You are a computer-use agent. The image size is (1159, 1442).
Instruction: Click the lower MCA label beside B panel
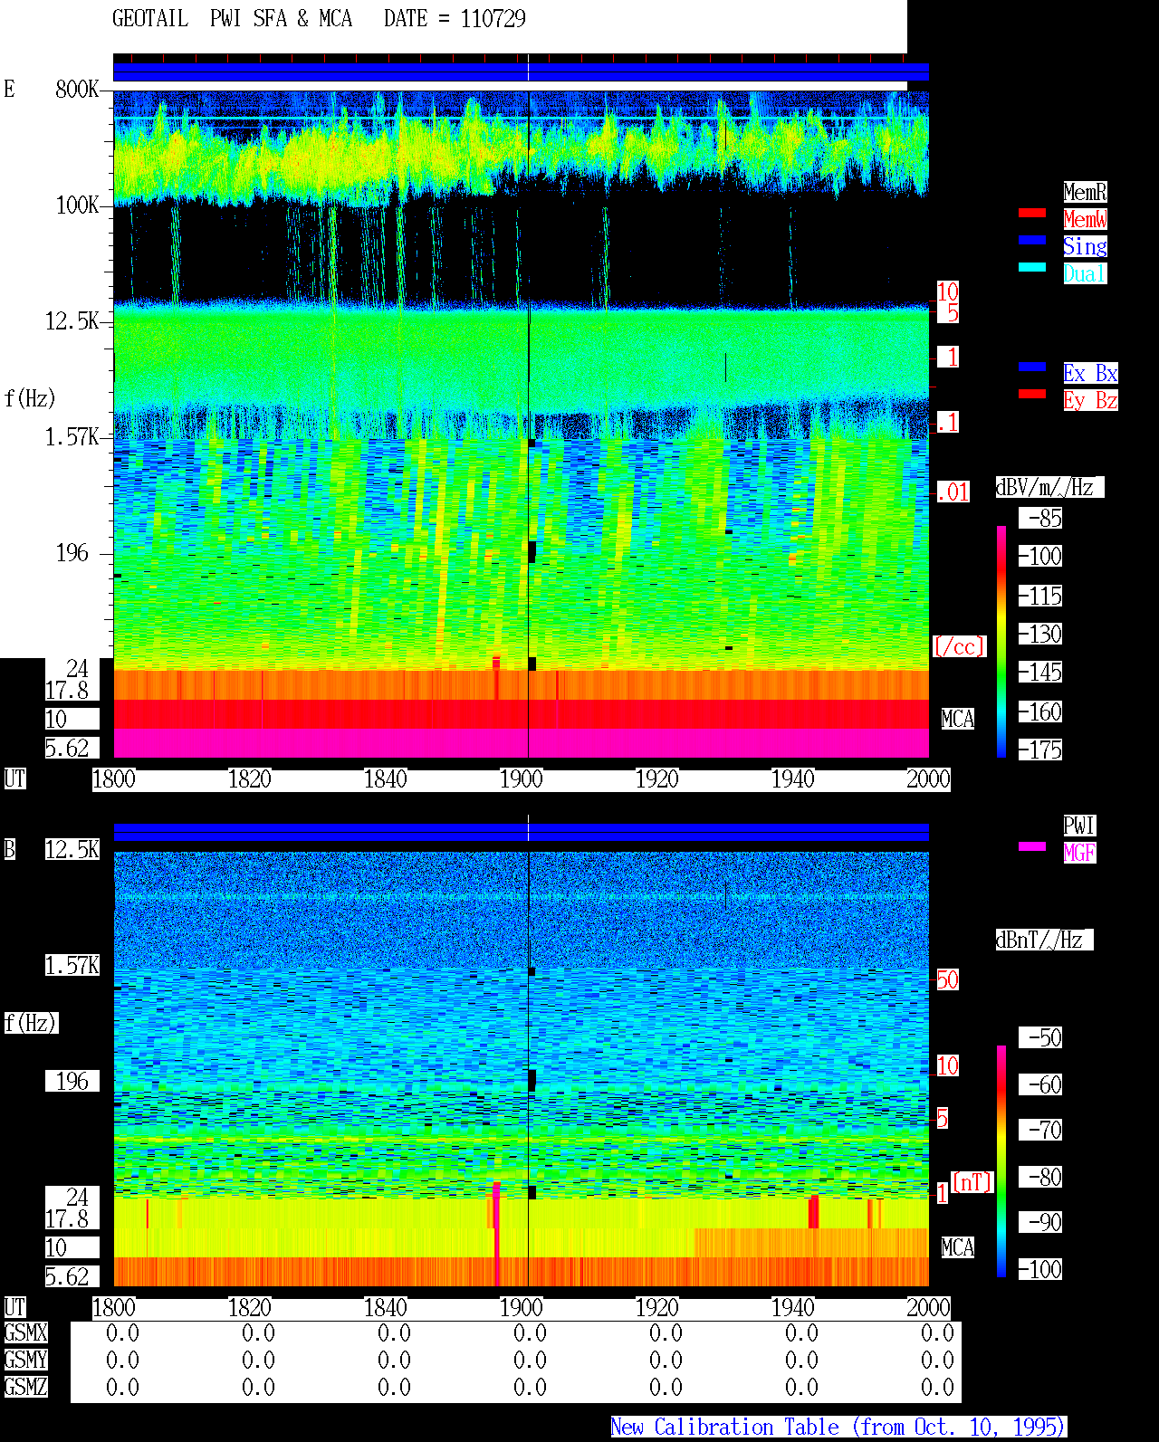958,1248
